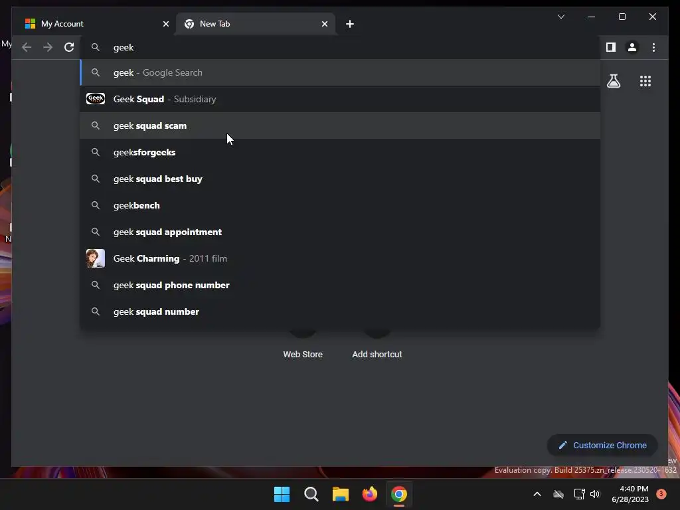Click the Geek Charming film thumbnail
This screenshot has height=510, width=680.
coord(96,258)
